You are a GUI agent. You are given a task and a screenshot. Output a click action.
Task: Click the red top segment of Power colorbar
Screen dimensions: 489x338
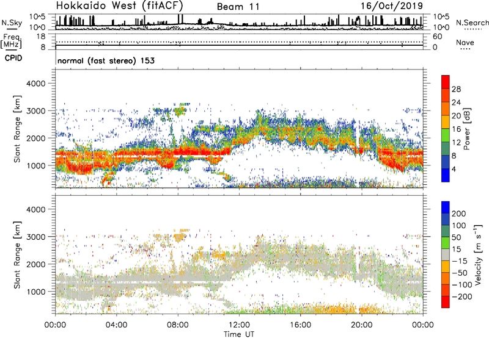[446, 82]
